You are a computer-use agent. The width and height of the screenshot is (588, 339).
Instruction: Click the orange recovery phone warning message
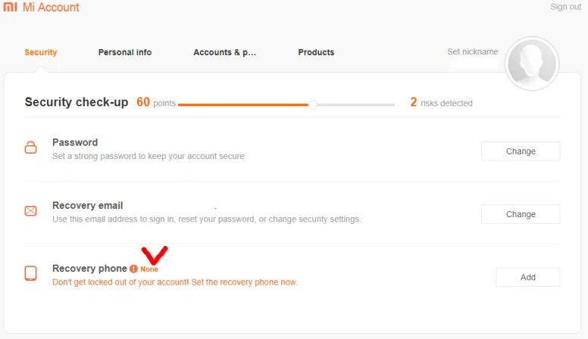click(175, 282)
